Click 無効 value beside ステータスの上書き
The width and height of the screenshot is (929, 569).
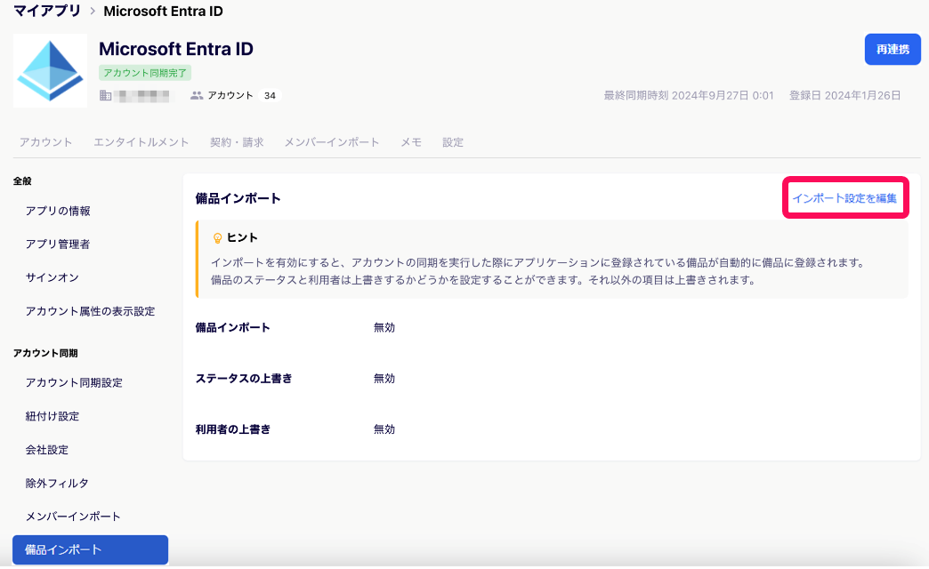click(384, 379)
